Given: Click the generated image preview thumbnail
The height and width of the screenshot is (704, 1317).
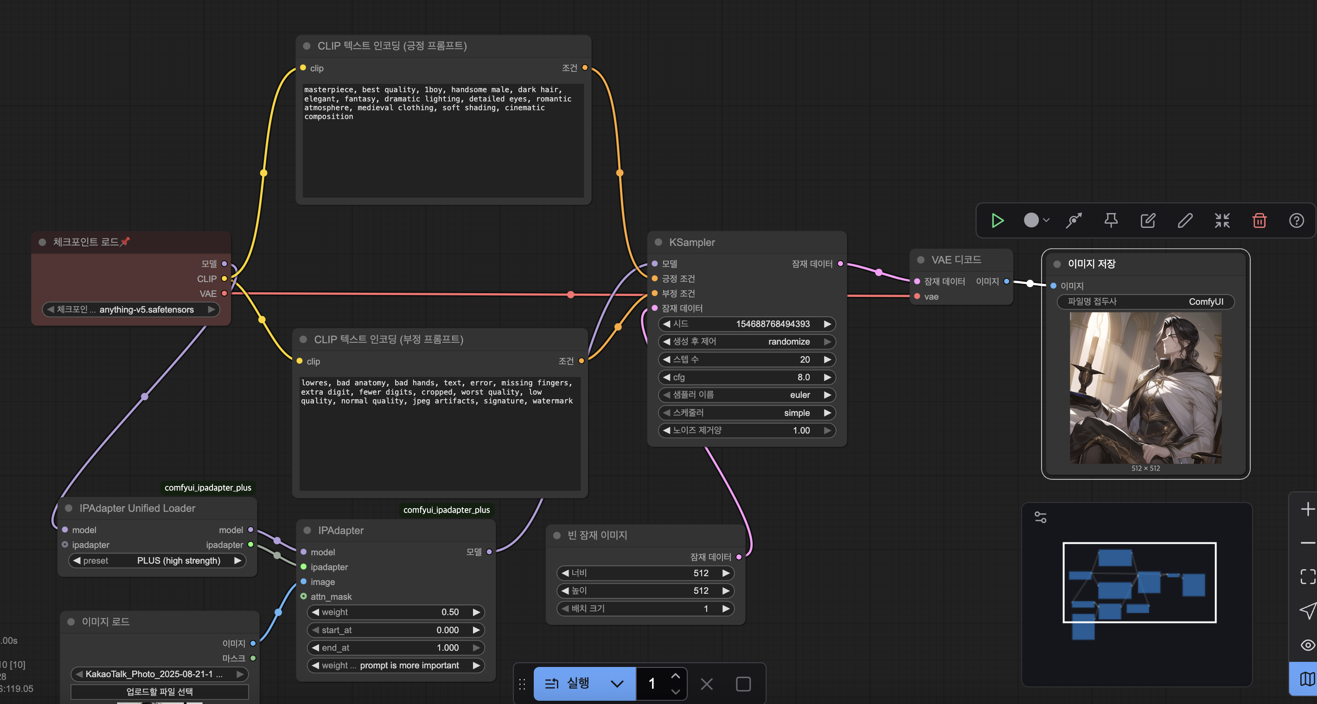Looking at the screenshot, I should pyautogui.click(x=1145, y=388).
